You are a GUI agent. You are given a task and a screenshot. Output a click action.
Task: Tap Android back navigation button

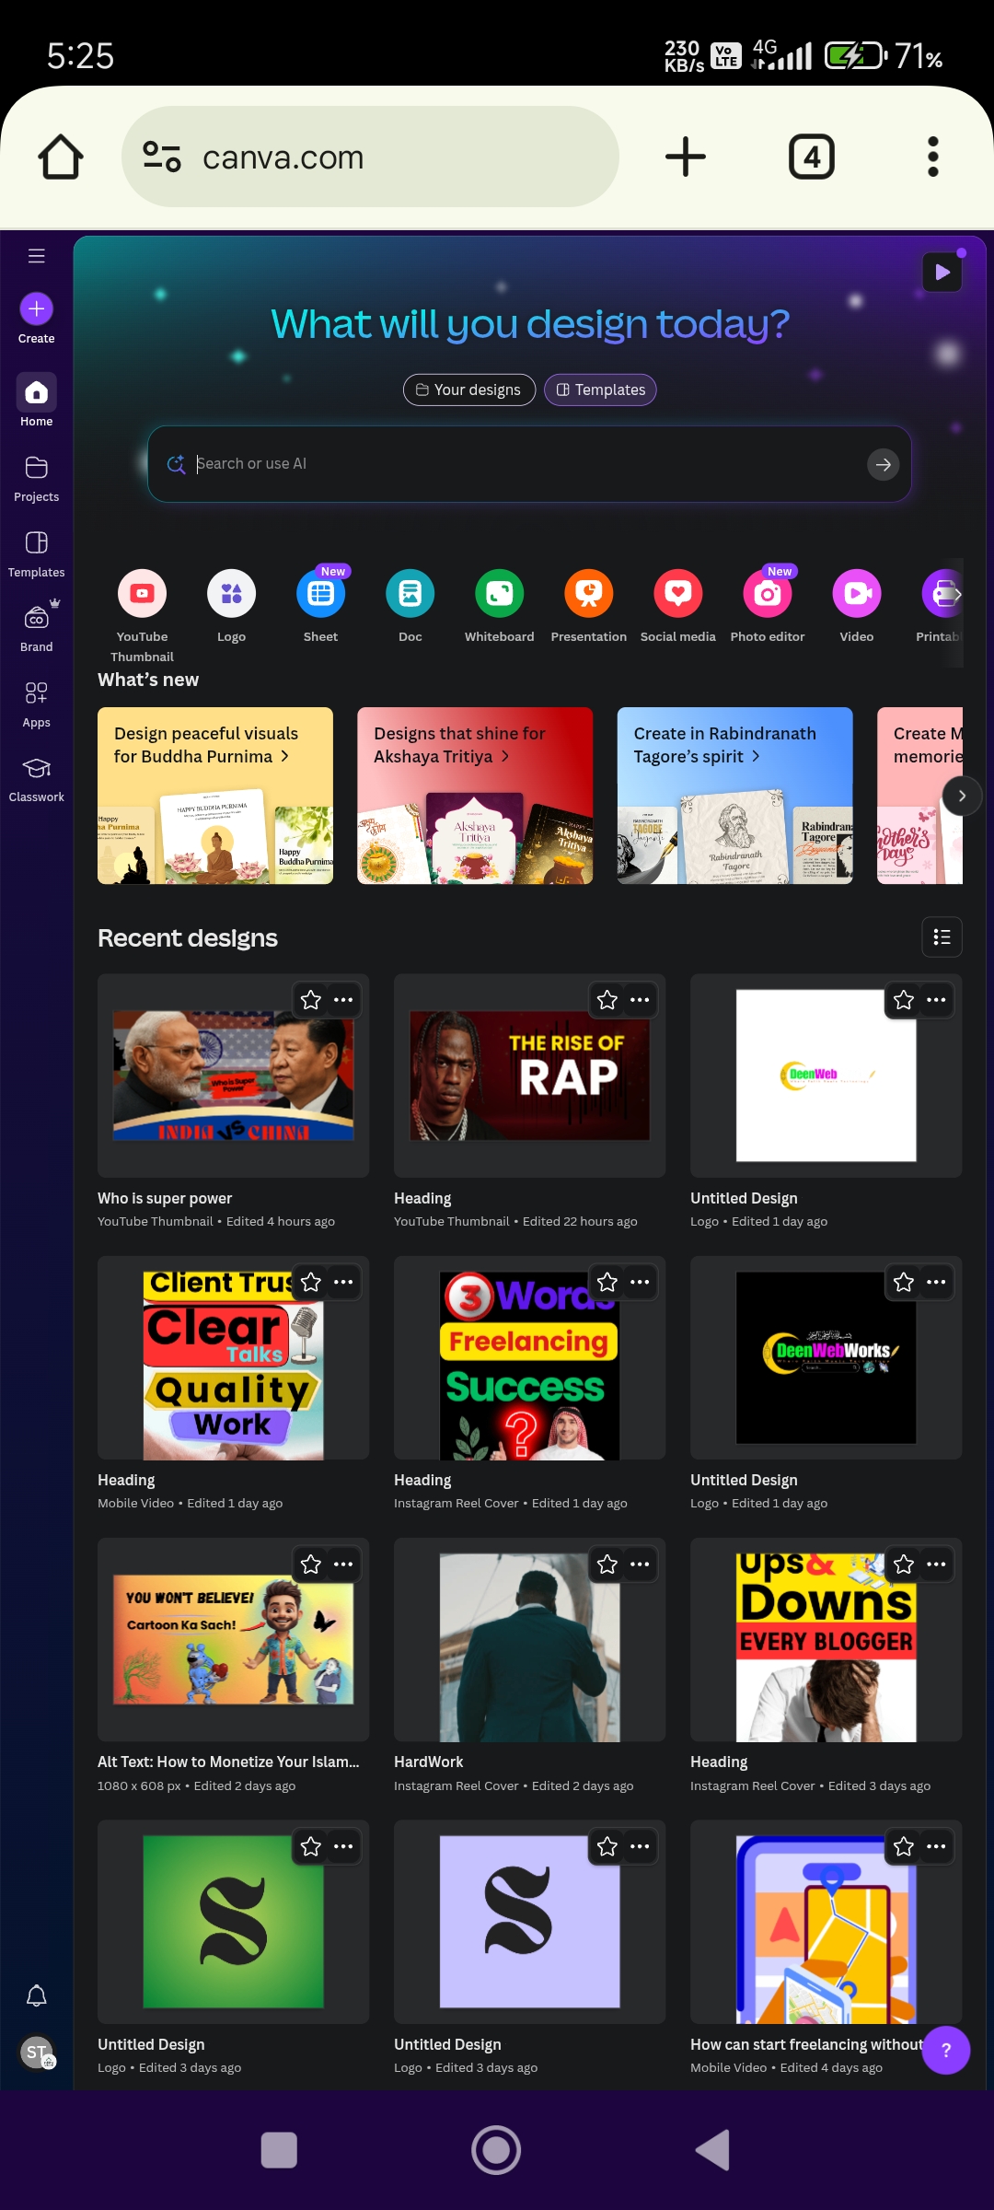click(712, 2151)
